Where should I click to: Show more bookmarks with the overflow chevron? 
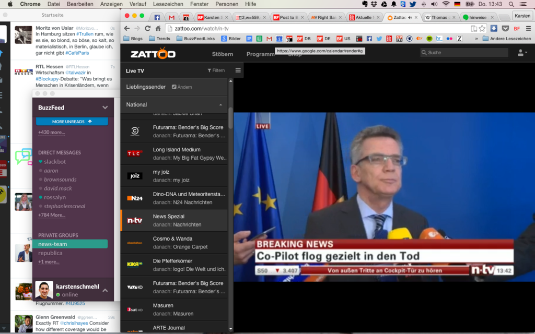476,39
